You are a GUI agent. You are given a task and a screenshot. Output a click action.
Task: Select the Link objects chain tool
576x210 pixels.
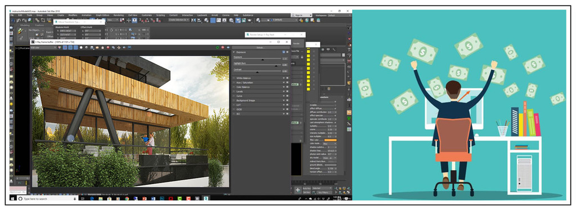pos(38,20)
